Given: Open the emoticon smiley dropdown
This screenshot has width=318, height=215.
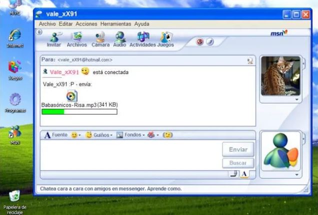Looking at the screenshot, I should click(75, 135).
